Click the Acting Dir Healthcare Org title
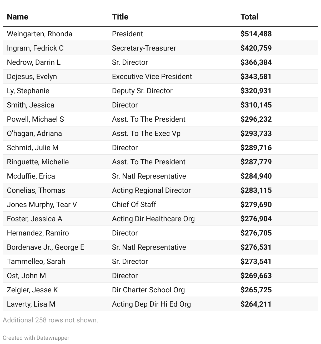 (x=153, y=219)
